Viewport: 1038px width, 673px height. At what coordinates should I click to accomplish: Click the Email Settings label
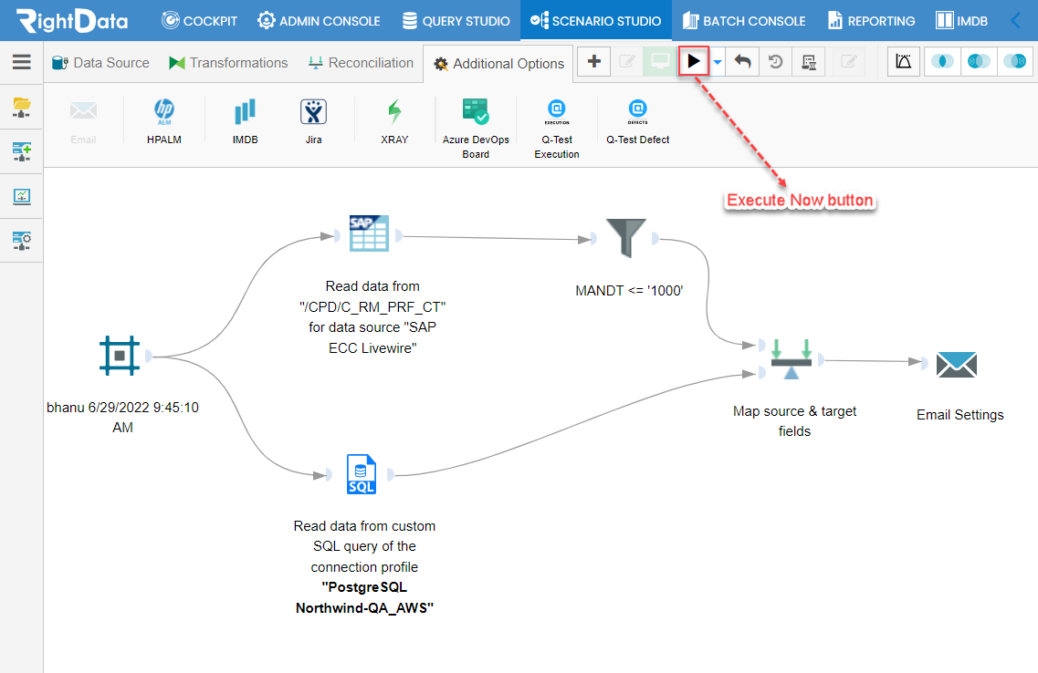[959, 415]
